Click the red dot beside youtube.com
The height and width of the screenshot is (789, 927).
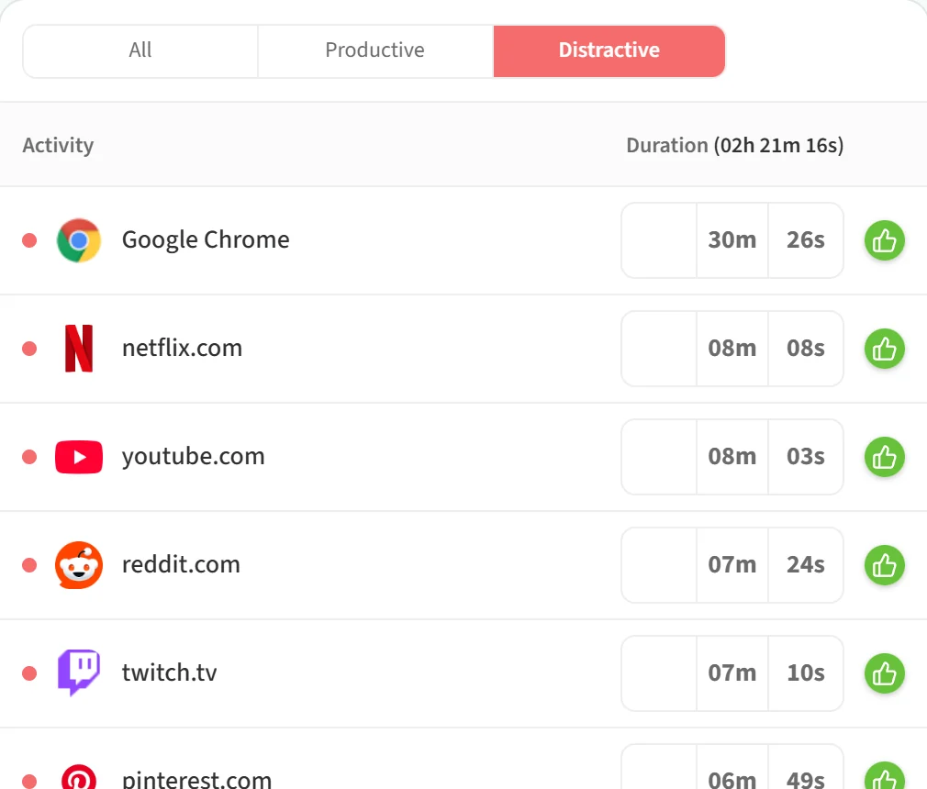click(x=29, y=457)
